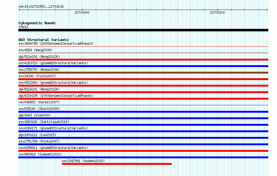277x176 pixels.
Task: Click the blue nsv960816 Sudmant2013 bar
Action: tap(143, 157)
